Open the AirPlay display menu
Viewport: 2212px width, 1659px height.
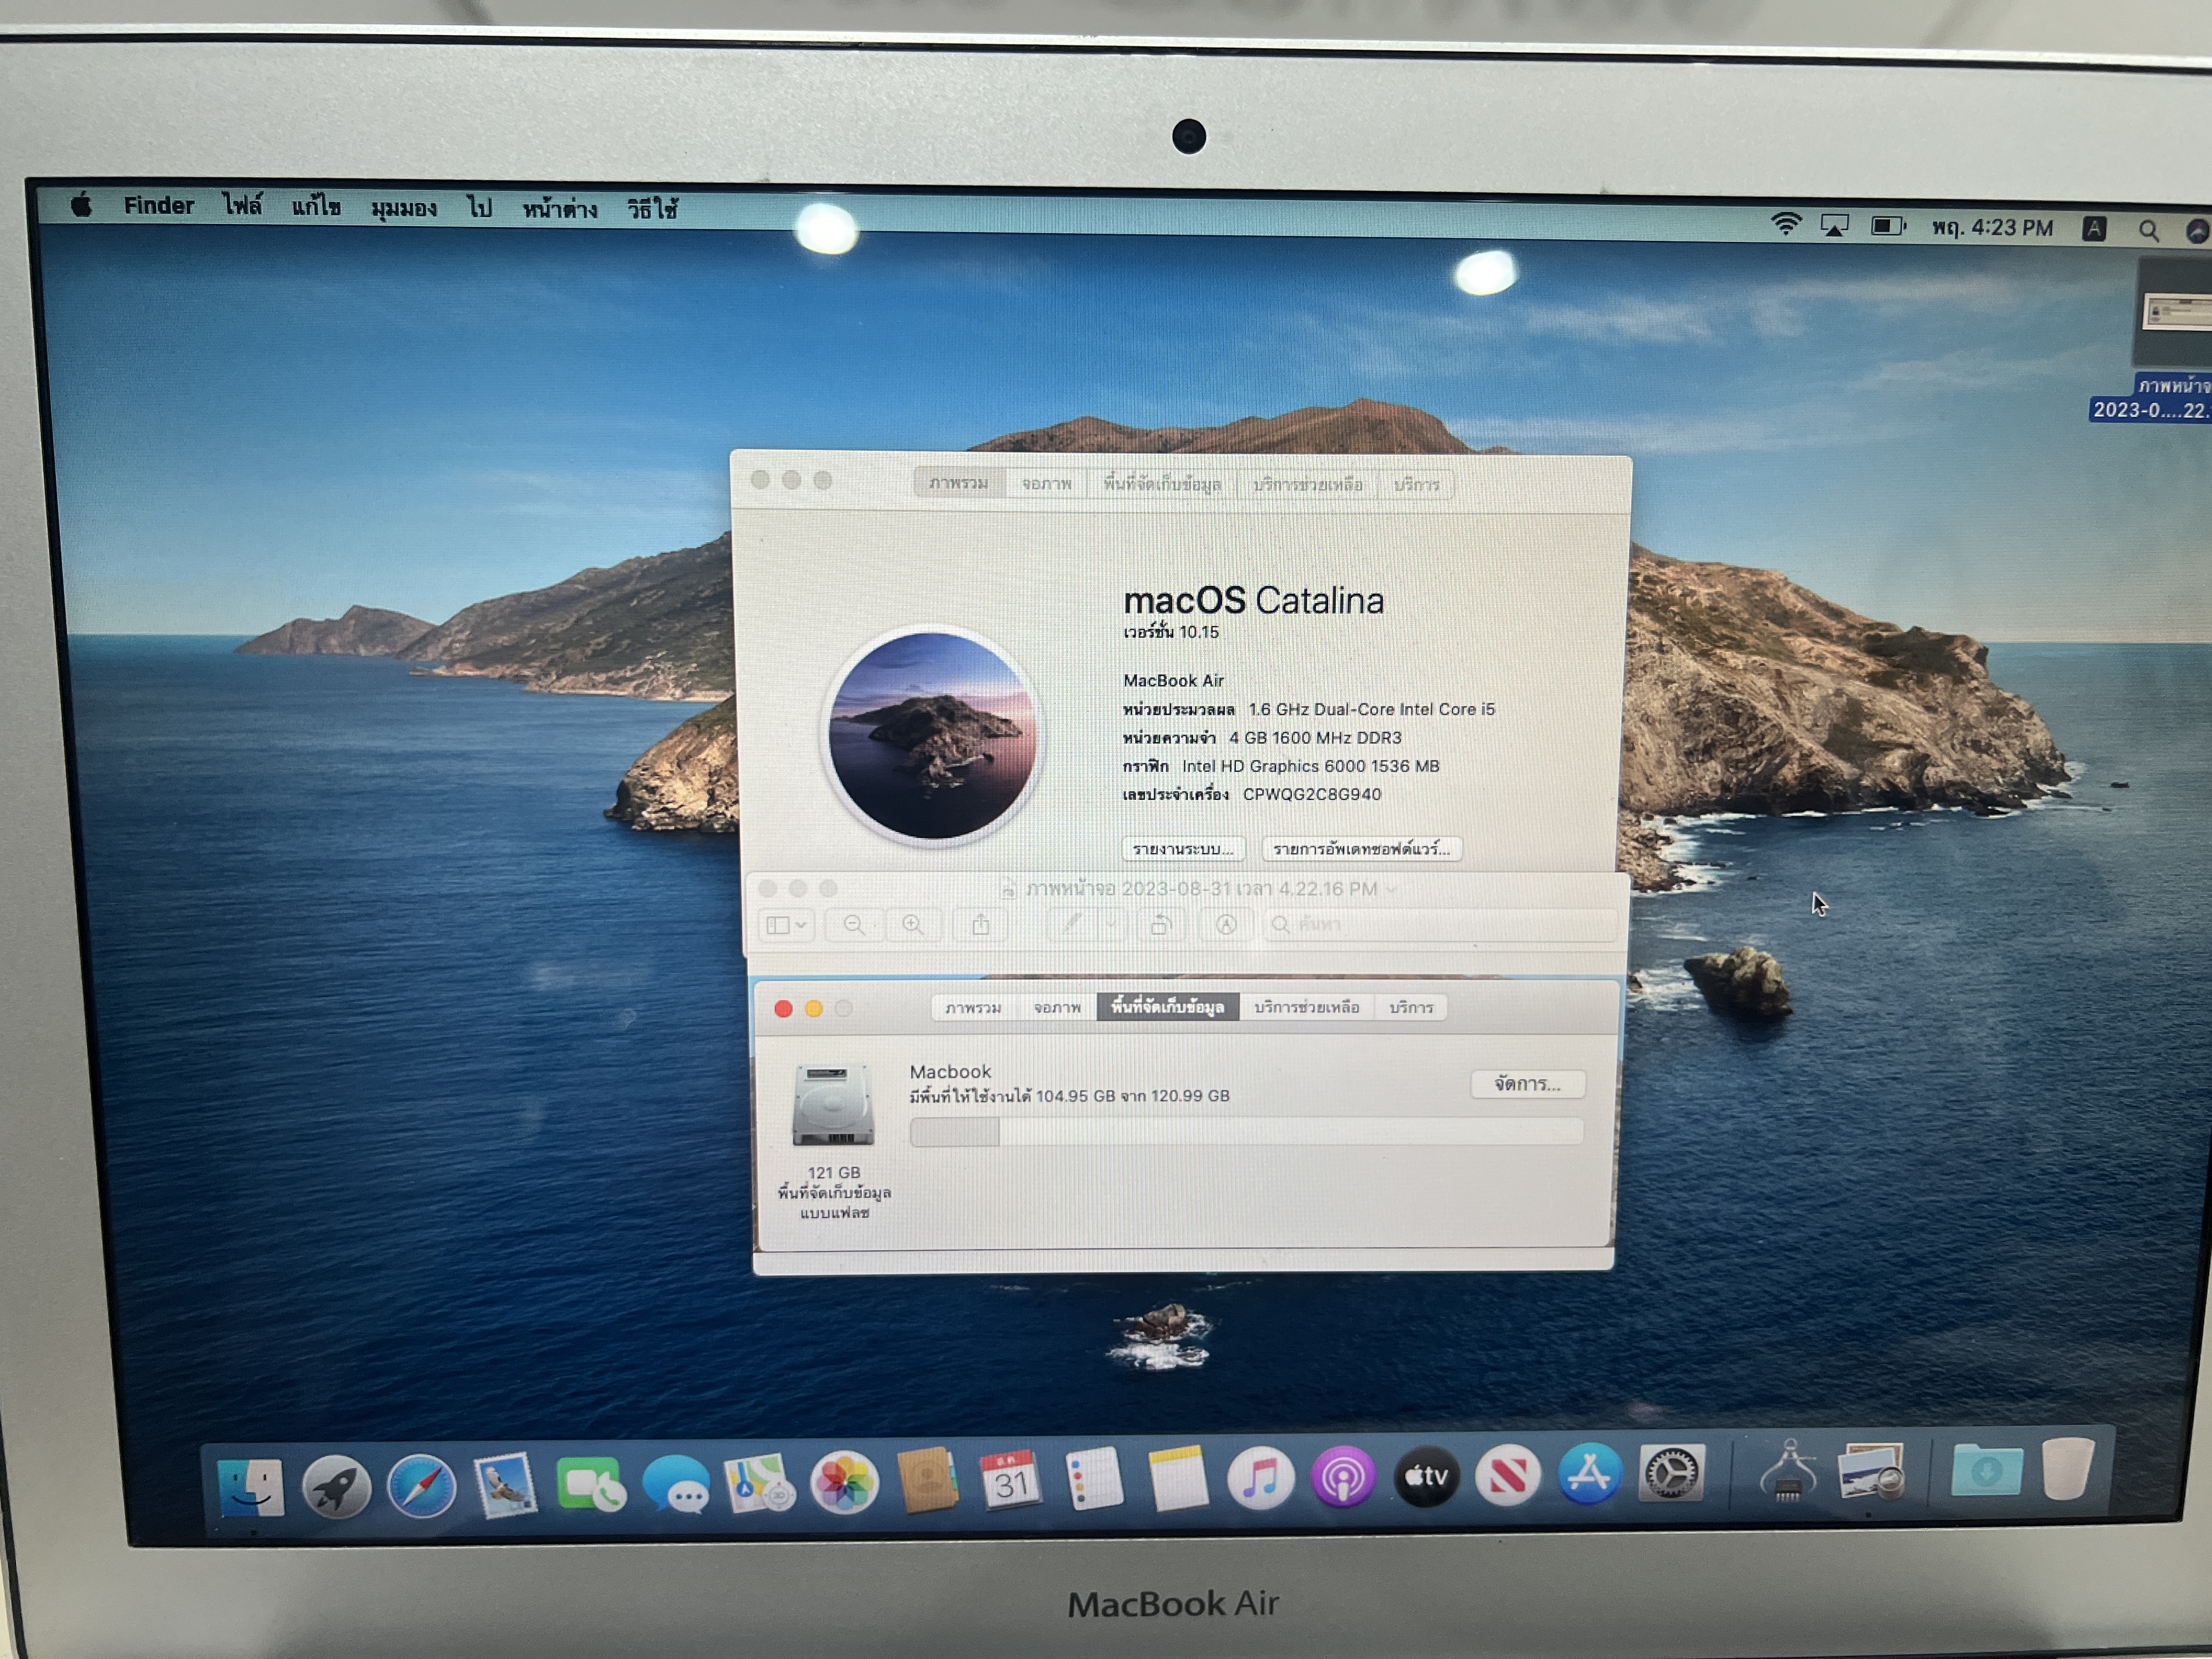pyautogui.click(x=1834, y=226)
